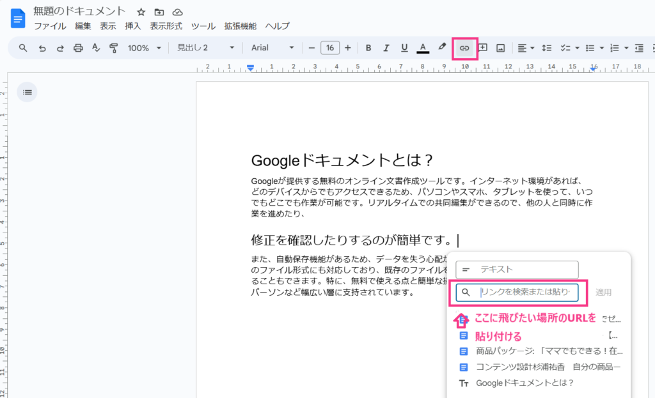Click the 適用 button in link dialog
This screenshot has height=398, width=655.
604,293
